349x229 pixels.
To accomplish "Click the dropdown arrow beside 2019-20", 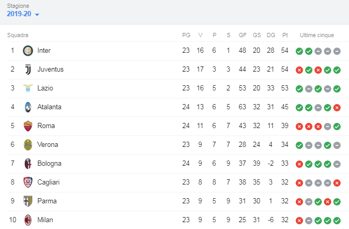I will pyautogui.click(x=37, y=15).
